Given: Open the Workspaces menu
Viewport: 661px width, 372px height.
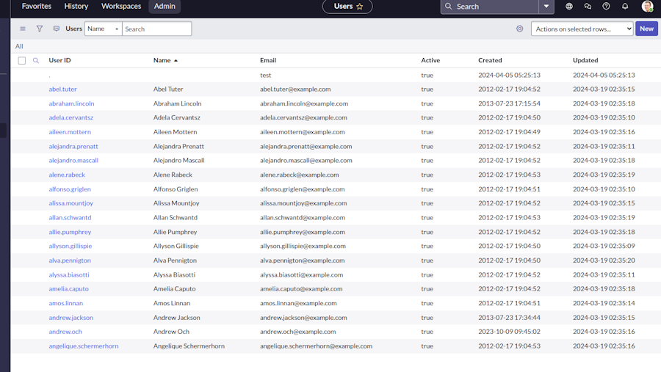Looking at the screenshot, I should [x=121, y=7].
